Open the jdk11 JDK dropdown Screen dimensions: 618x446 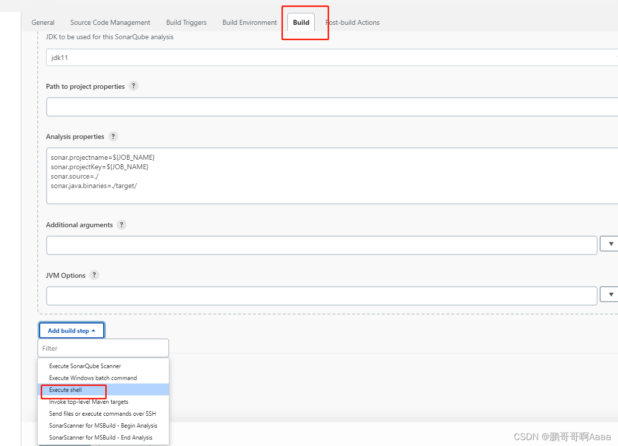click(332, 58)
